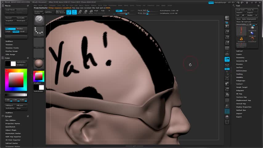Expand the SubTool section in Tool palette
263x148 pixels.
[x=239, y=51]
